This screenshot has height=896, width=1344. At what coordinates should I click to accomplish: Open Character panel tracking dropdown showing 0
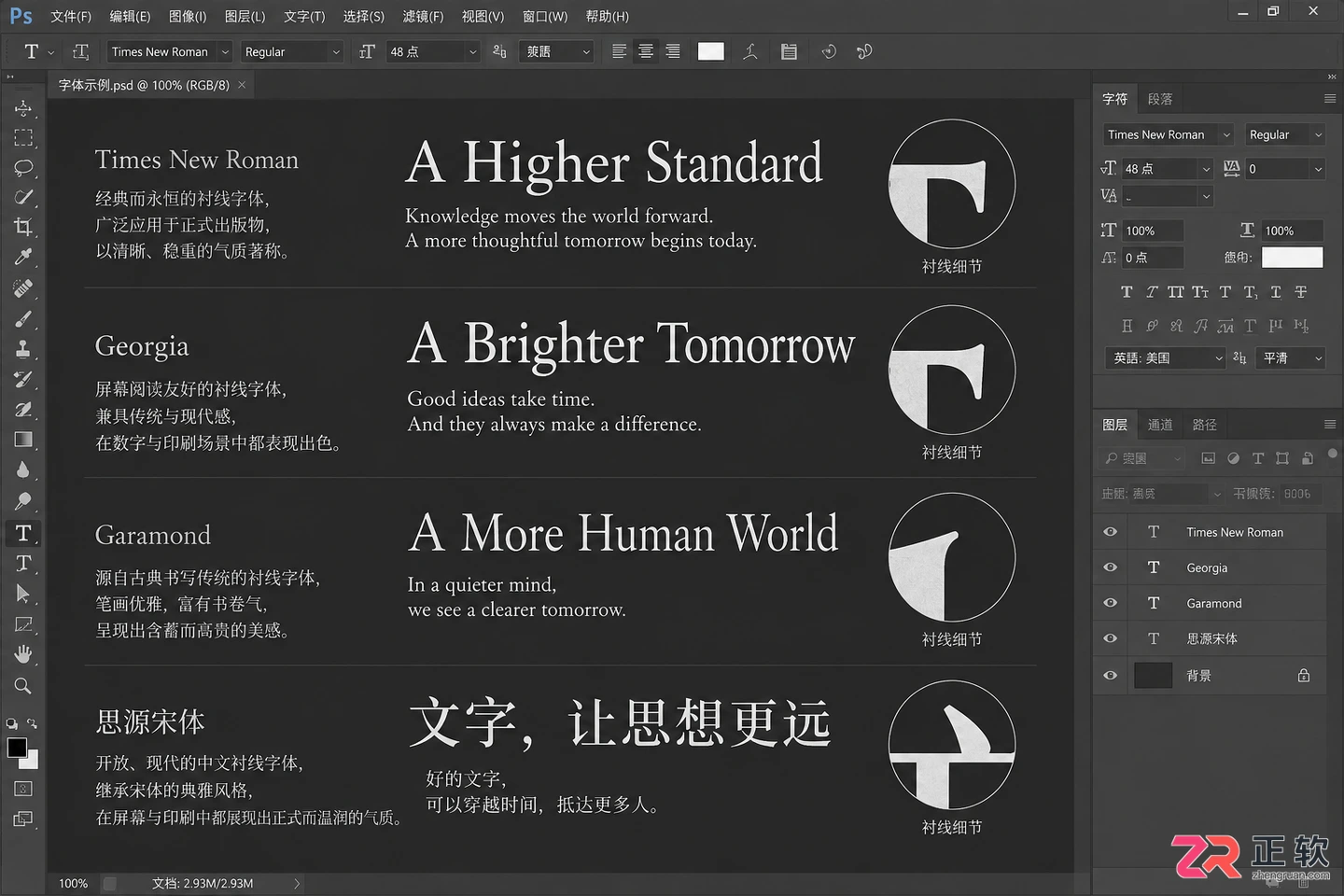(x=1285, y=169)
